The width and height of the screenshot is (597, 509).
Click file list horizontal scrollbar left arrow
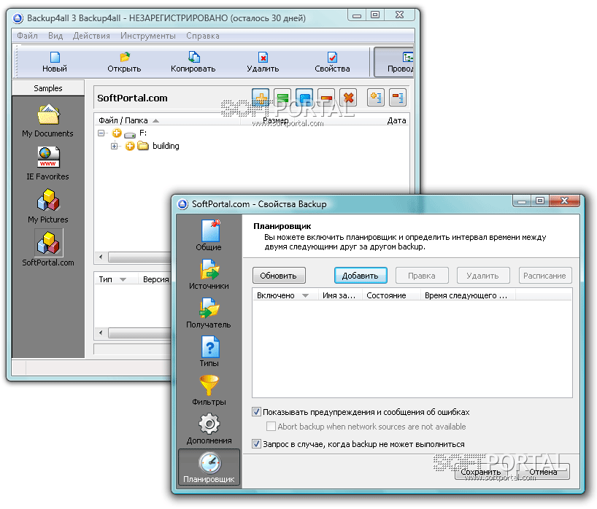[101, 257]
